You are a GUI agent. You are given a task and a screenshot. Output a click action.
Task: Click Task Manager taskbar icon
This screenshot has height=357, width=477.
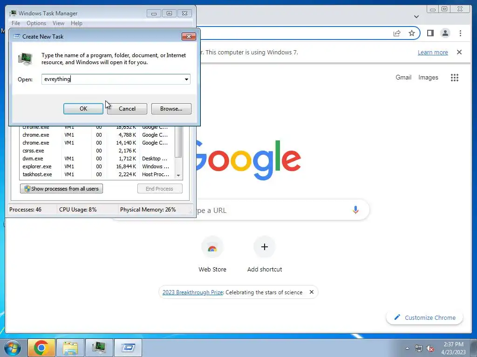click(99, 348)
